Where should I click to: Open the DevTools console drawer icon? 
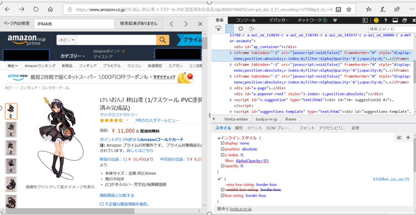click(365, 20)
